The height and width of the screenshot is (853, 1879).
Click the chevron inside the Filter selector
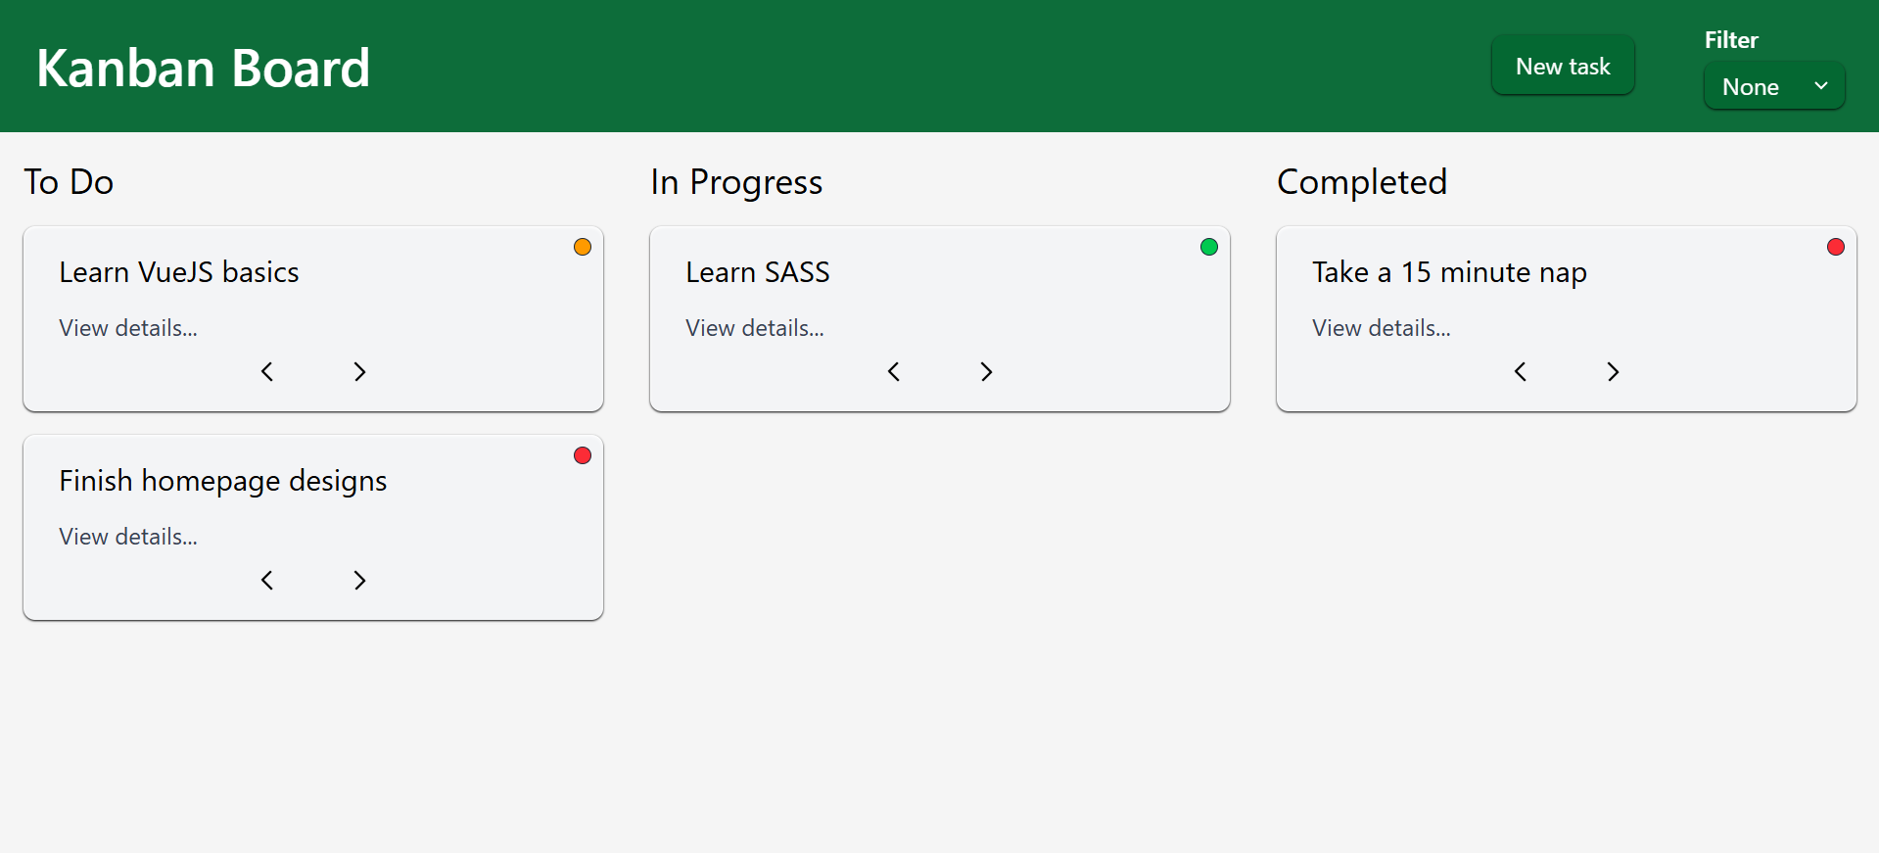tap(1822, 86)
